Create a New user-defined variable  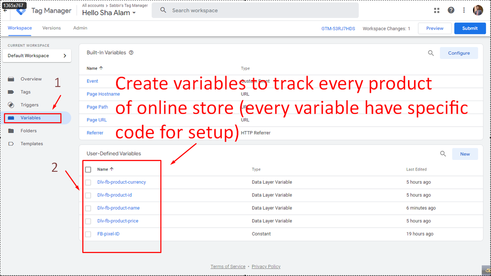click(465, 154)
